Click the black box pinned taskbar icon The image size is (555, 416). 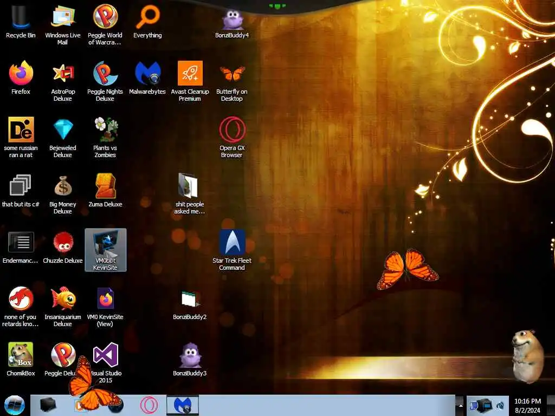48,405
